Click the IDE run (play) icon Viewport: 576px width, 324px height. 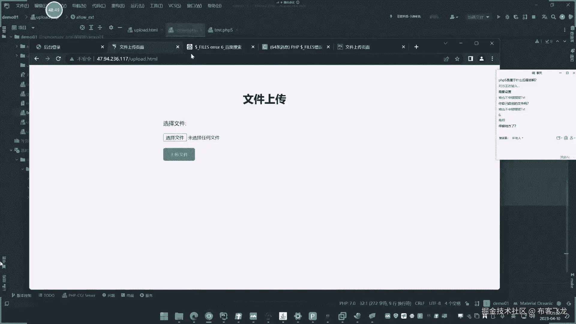click(x=499, y=17)
